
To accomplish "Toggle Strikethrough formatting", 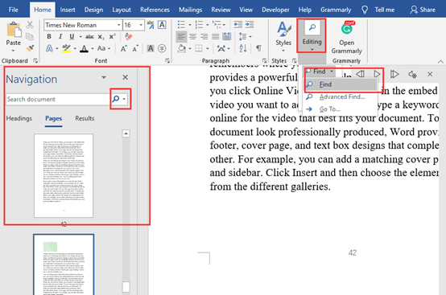I will [x=89, y=37].
